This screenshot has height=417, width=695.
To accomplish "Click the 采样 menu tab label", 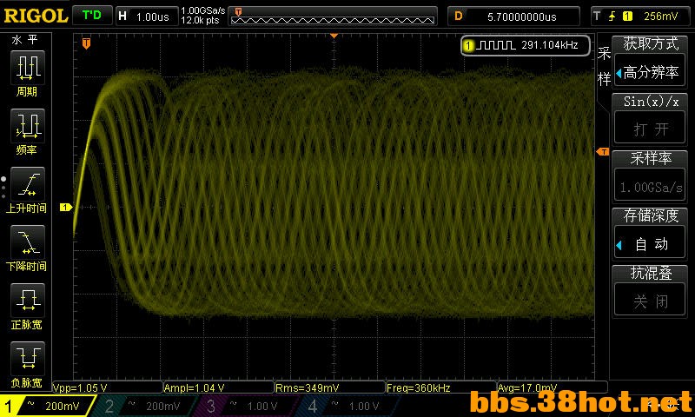I will 604,67.
